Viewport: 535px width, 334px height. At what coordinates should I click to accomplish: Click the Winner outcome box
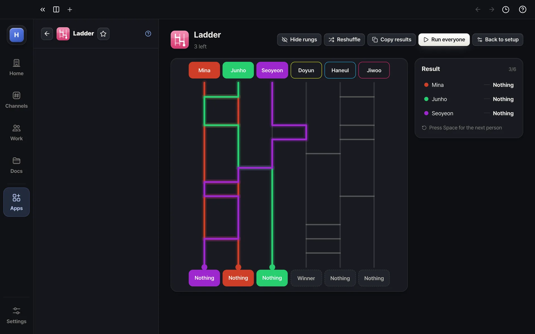pos(306,278)
